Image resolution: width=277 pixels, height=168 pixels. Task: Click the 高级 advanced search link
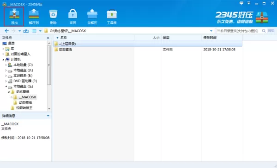click(x=271, y=31)
